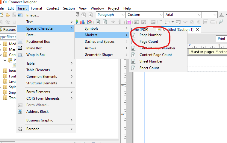
Task: Click the Print button above the ruler
Action: [222, 39]
